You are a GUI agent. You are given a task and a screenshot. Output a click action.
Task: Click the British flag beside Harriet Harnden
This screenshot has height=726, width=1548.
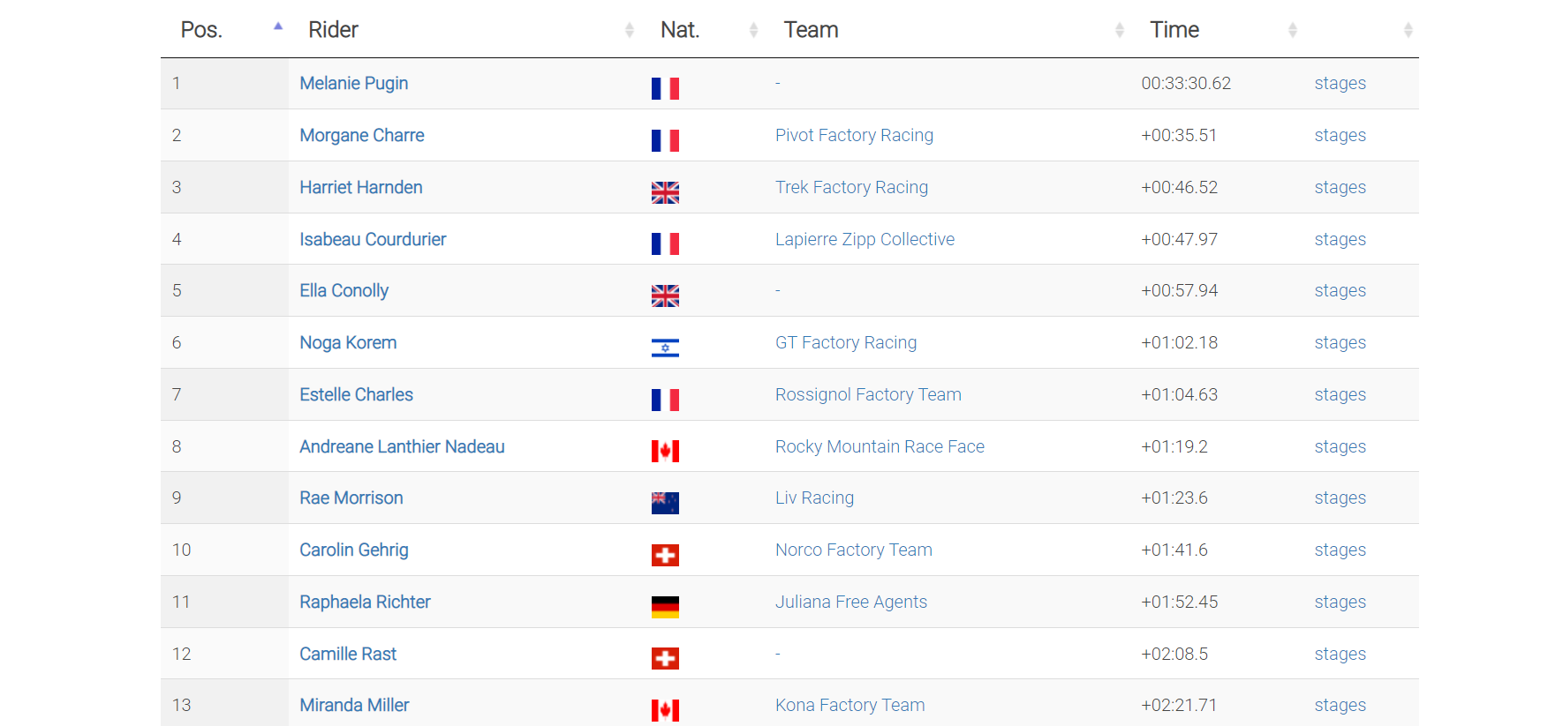(665, 192)
